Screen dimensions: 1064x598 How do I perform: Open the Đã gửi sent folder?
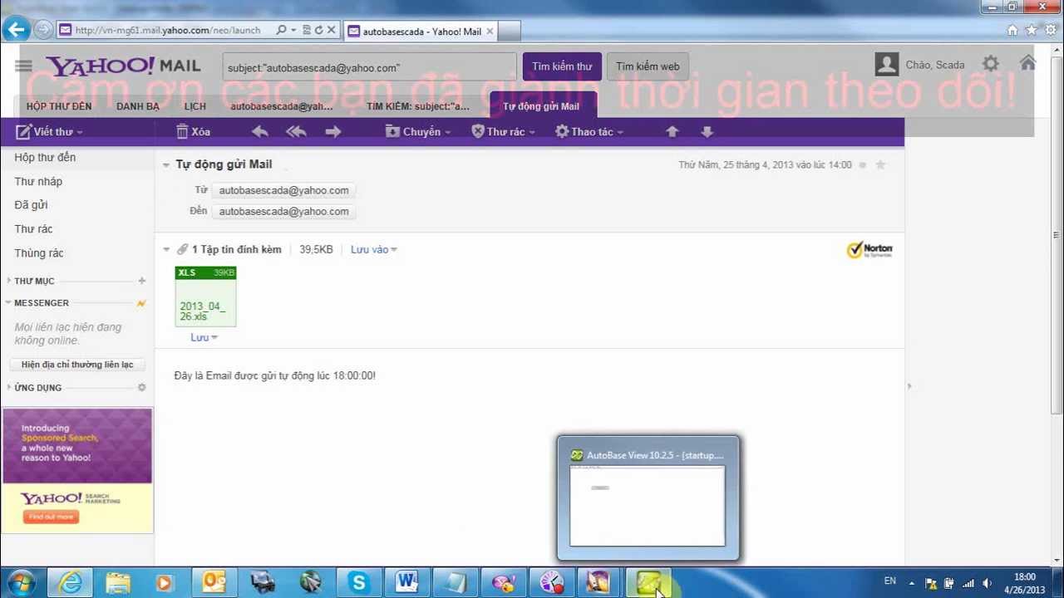coord(31,204)
